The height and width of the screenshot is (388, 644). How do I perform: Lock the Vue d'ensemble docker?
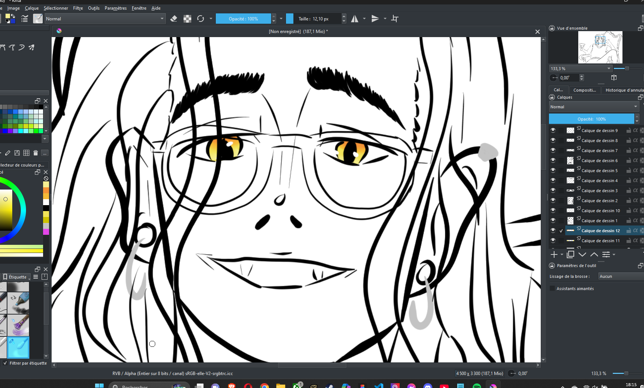(552, 28)
